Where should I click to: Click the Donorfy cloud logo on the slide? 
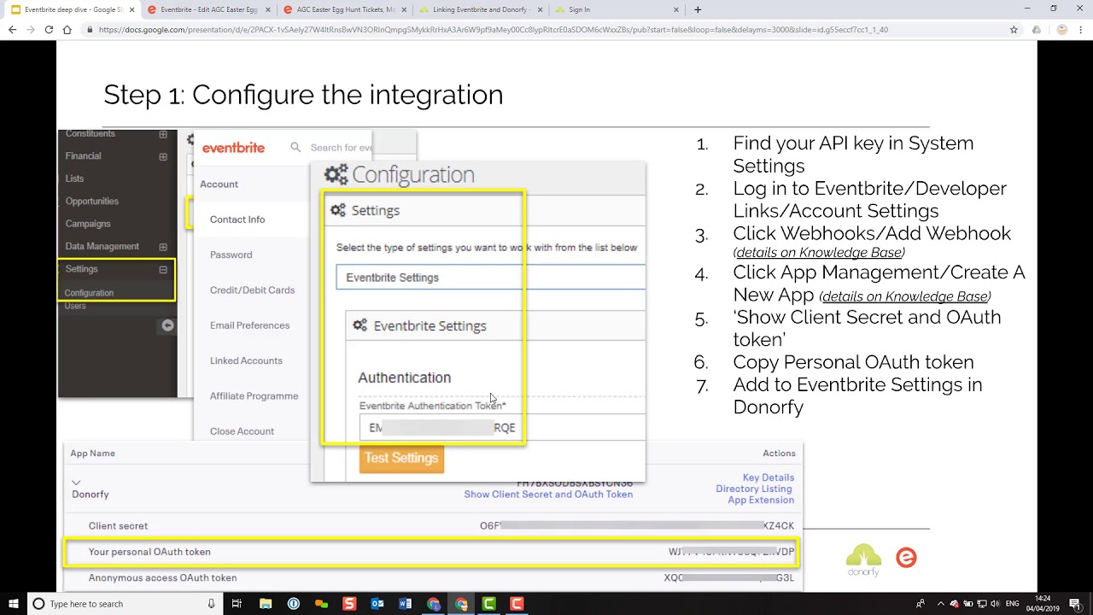coord(863,559)
